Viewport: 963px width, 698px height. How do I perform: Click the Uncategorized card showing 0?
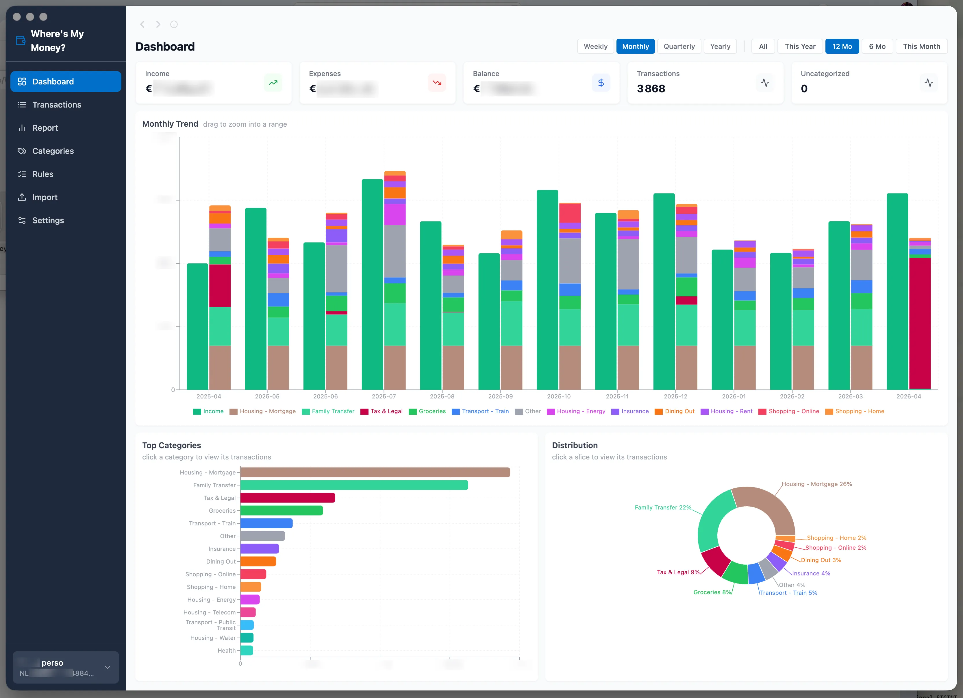[869, 82]
